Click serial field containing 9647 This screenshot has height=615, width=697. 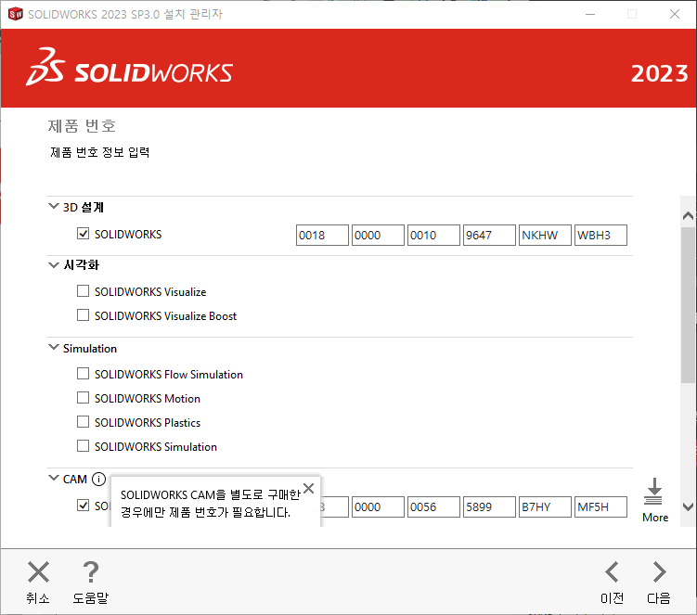489,235
